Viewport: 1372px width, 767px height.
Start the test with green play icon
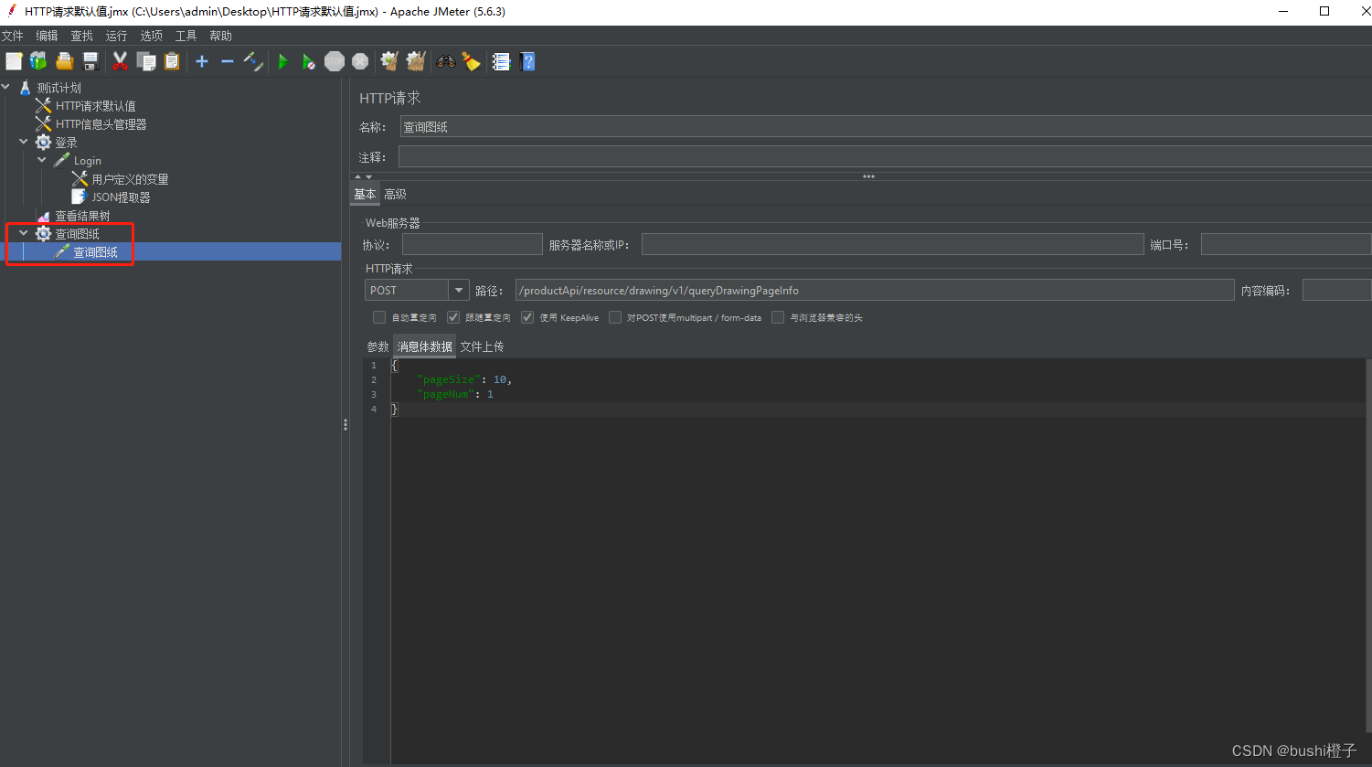[283, 61]
